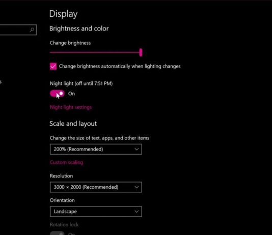Click the brightness slider handle
The width and height of the screenshot is (272, 235).
141,52
